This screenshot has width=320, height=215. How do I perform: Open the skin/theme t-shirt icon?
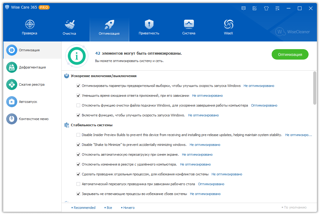point(266,8)
